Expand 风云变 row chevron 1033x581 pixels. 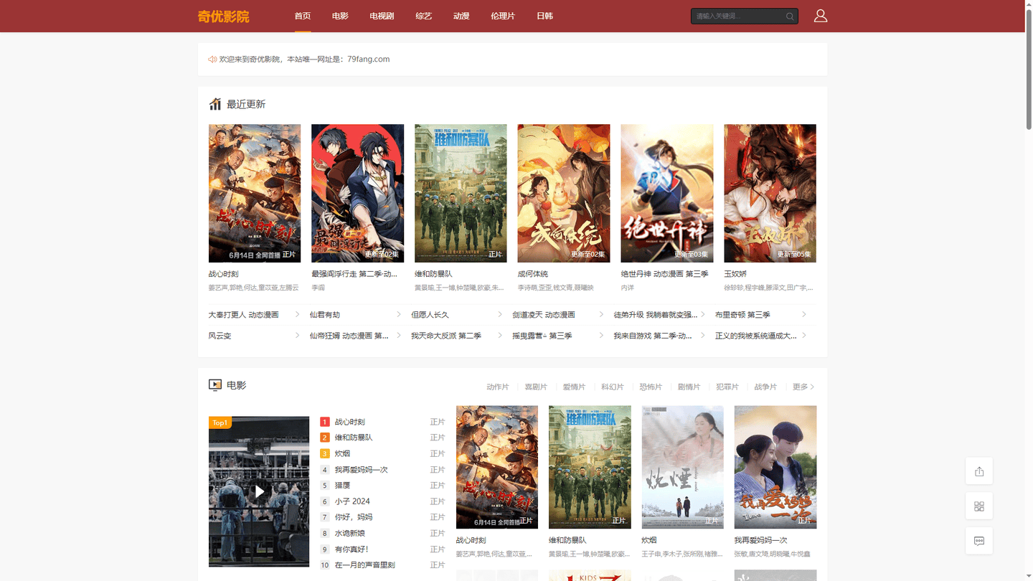click(298, 335)
